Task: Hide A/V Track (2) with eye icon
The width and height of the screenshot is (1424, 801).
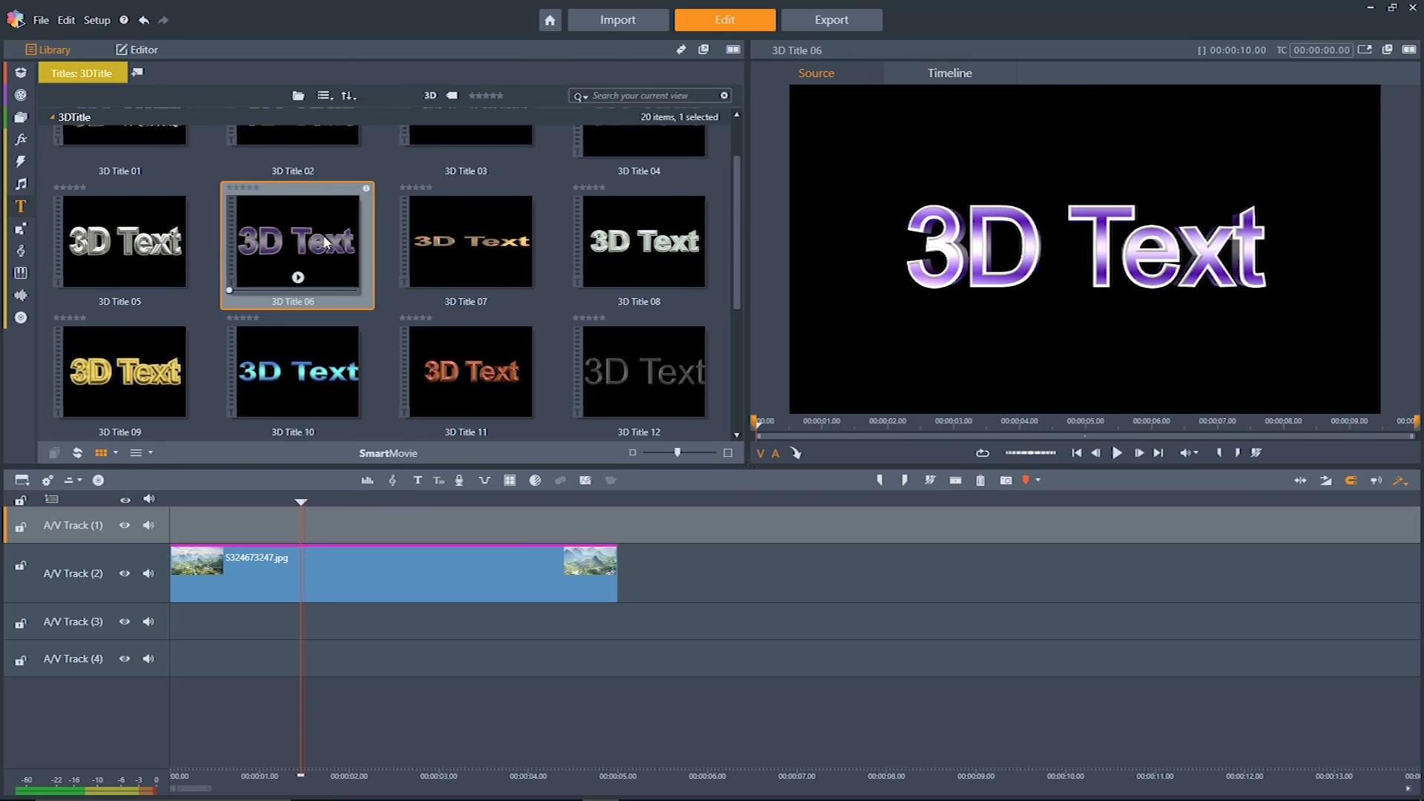Action: point(125,573)
